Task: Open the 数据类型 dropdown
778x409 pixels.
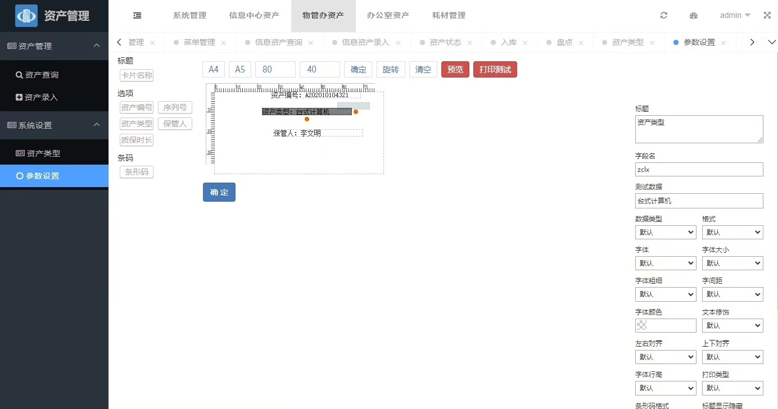Action: click(x=666, y=232)
